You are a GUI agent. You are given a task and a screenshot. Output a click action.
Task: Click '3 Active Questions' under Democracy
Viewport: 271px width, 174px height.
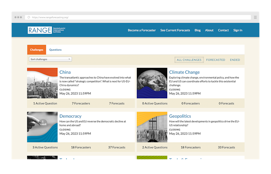[45, 147]
